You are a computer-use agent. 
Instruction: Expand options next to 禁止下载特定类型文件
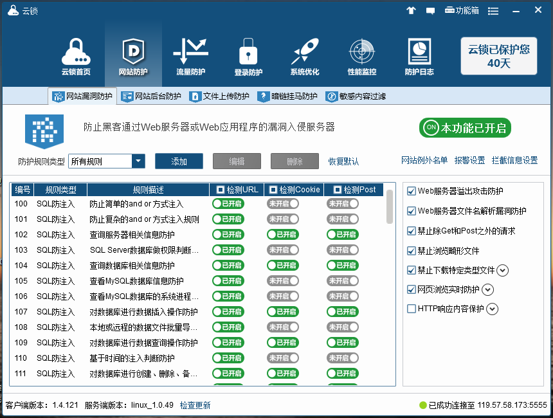click(503, 270)
